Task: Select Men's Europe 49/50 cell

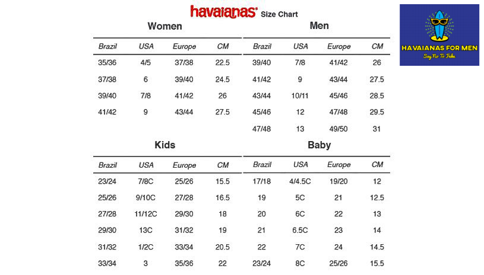Action: [339, 129]
